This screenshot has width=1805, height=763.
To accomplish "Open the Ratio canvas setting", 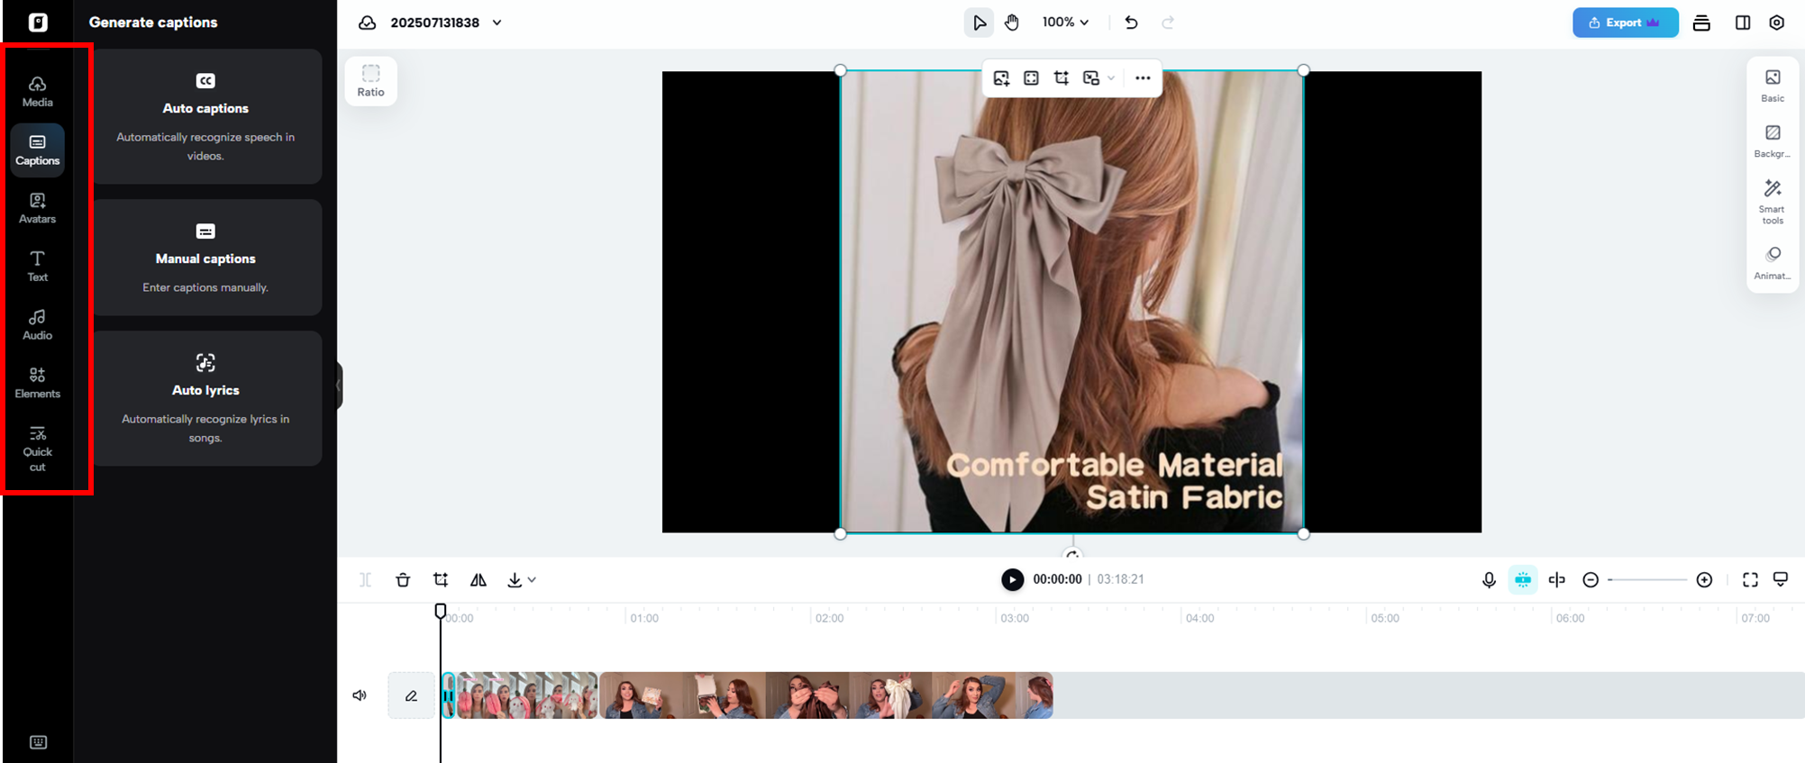I will point(370,80).
